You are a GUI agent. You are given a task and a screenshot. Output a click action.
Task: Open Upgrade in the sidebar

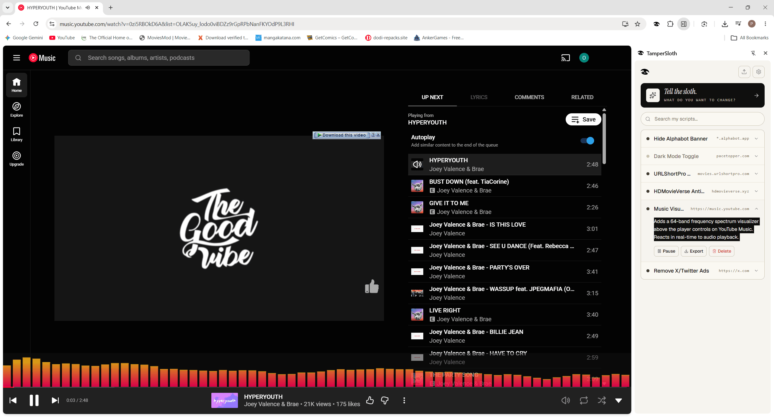(x=17, y=159)
